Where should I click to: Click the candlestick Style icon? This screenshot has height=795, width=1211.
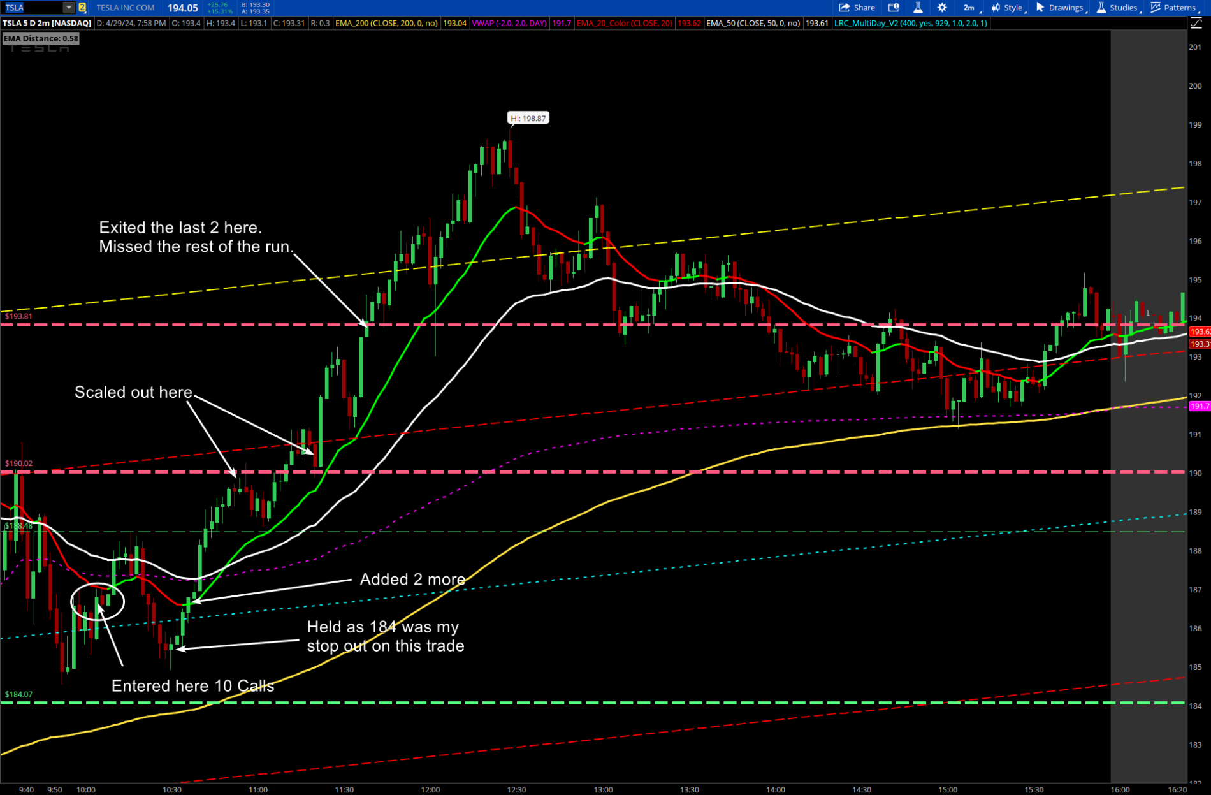click(x=996, y=8)
